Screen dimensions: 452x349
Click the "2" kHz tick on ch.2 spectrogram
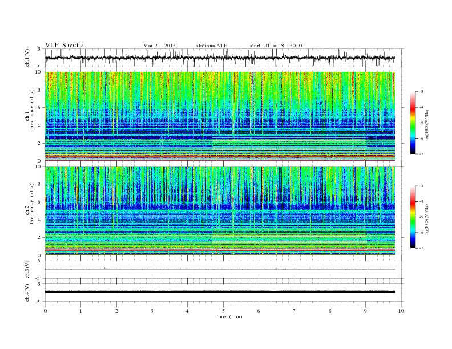39,238
